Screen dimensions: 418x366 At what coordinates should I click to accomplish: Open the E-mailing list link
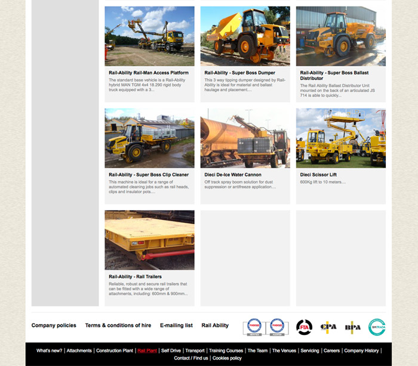coord(176,325)
